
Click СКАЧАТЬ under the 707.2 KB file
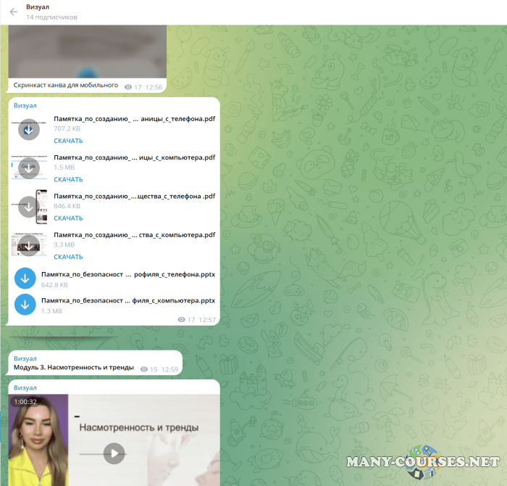(x=68, y=141)
